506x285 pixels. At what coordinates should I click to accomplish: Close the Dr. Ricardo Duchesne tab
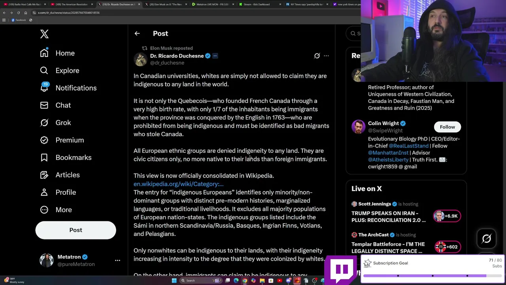[x=139, y=4]
